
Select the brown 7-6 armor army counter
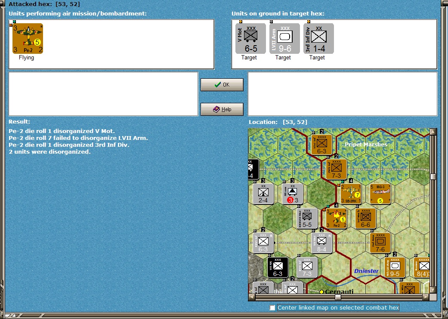[x=380, y=243]
